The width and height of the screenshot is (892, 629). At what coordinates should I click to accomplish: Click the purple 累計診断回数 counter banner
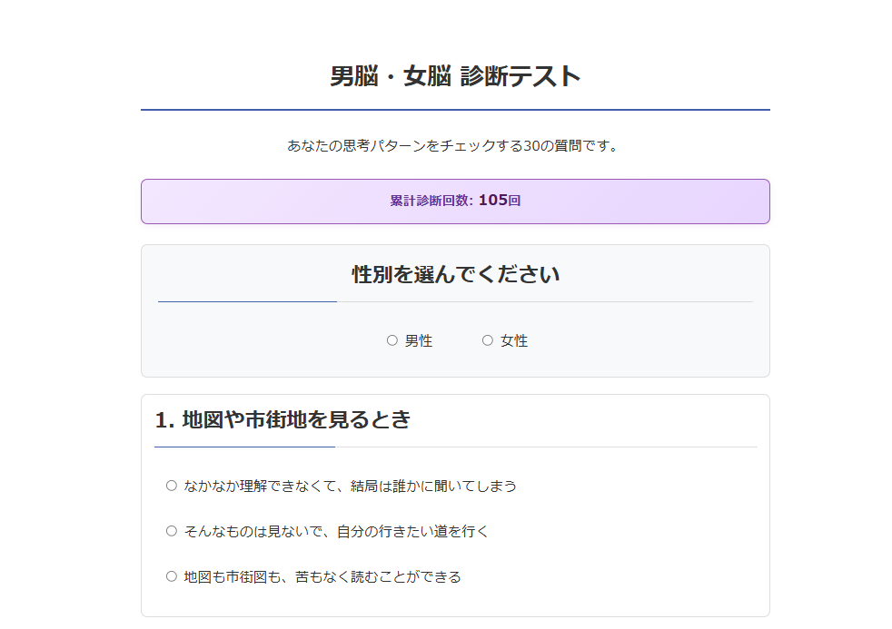[x=455, y=201]
